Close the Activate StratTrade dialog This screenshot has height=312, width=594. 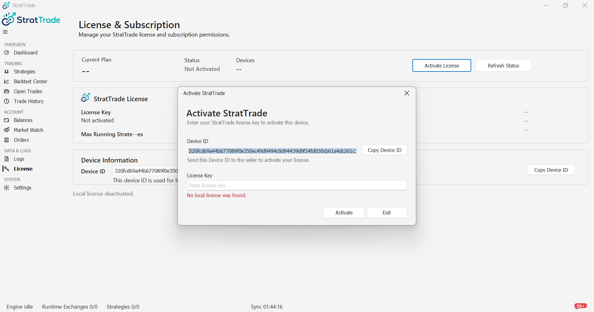407,93
